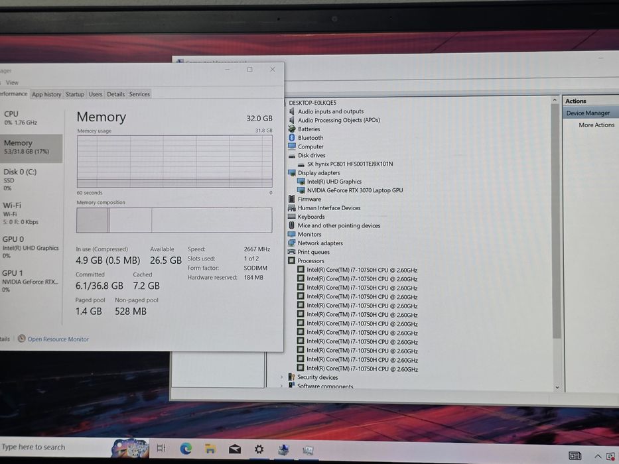
Task: Click the Display adapters category icon
Action: tap(292, 173)
